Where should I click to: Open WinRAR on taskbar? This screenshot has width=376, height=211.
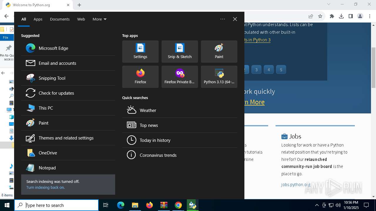pyautogui.click(x=164, y=205)
